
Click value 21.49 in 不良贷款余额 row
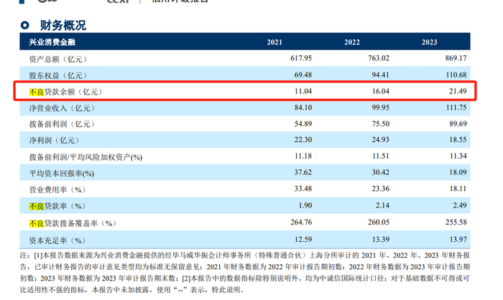click(458, 91)
